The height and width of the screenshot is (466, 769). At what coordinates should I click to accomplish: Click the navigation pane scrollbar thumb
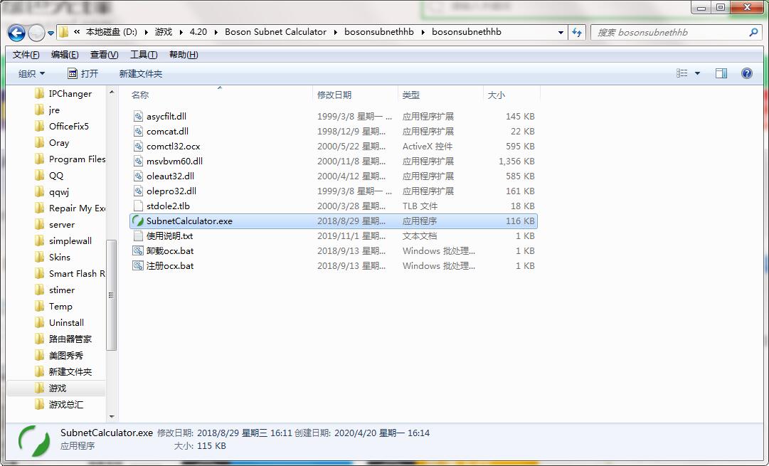[111, 295]
